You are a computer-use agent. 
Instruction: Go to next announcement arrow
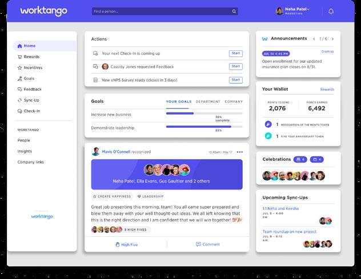(x=332, y=39)
